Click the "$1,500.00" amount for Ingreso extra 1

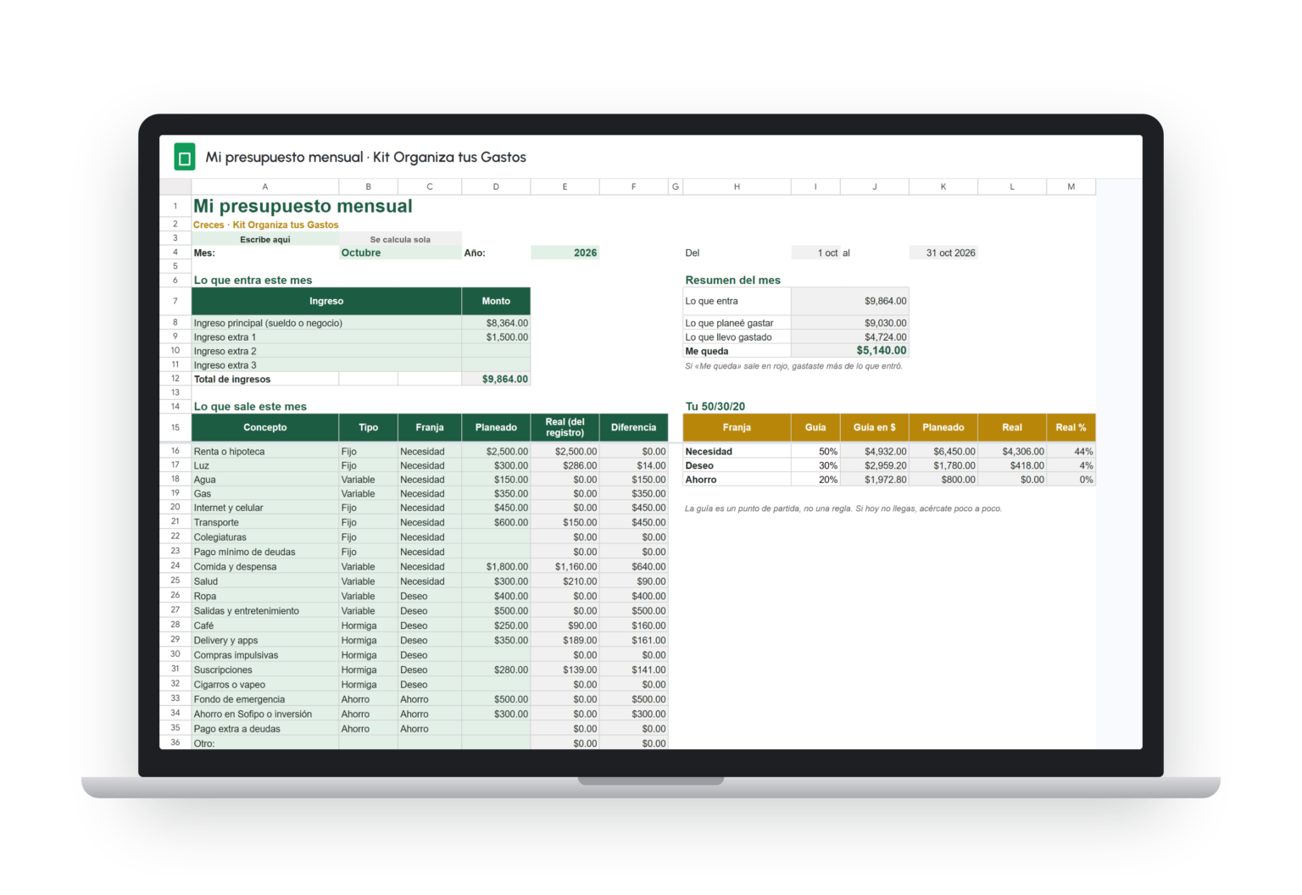(x=496, y=337)
